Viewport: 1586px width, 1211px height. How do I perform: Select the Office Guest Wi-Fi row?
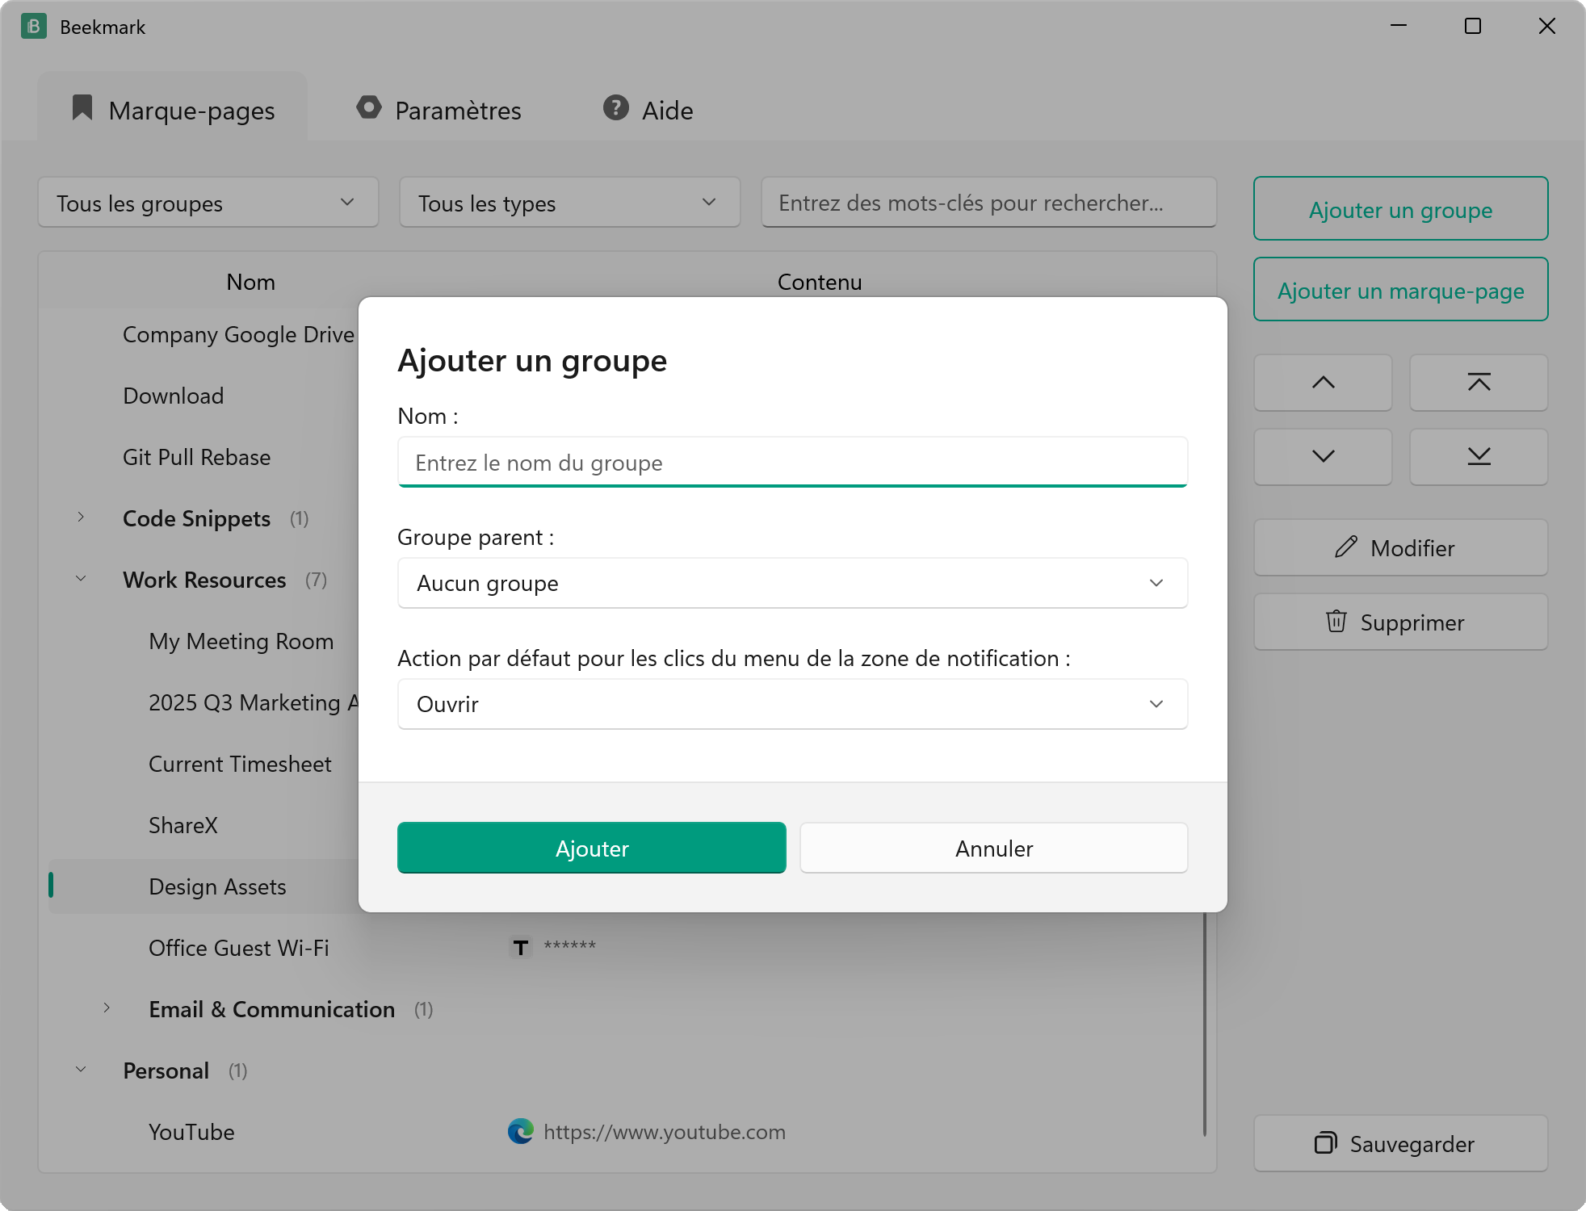pyautogui.click(x=626, y=948)
